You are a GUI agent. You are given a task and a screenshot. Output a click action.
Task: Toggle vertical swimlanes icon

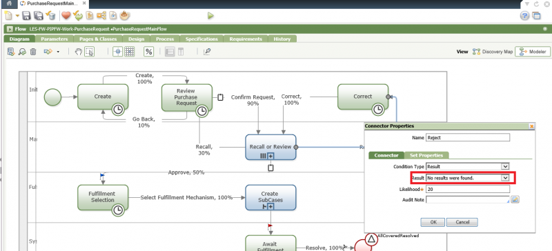(180, 52)
